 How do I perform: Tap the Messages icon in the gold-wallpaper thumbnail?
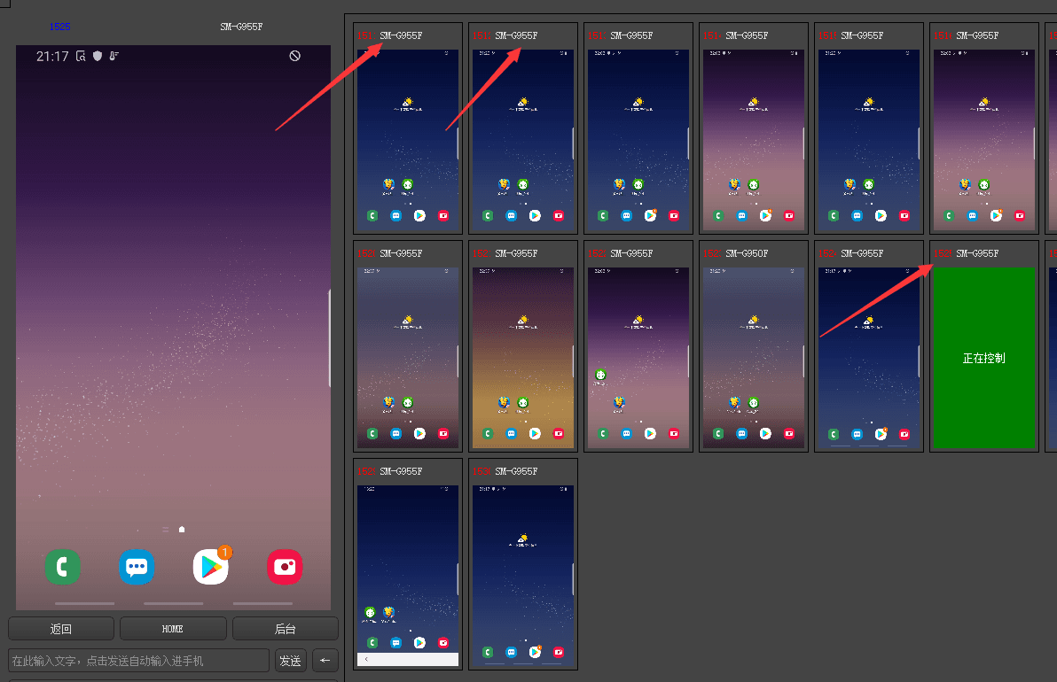[512, 434]
